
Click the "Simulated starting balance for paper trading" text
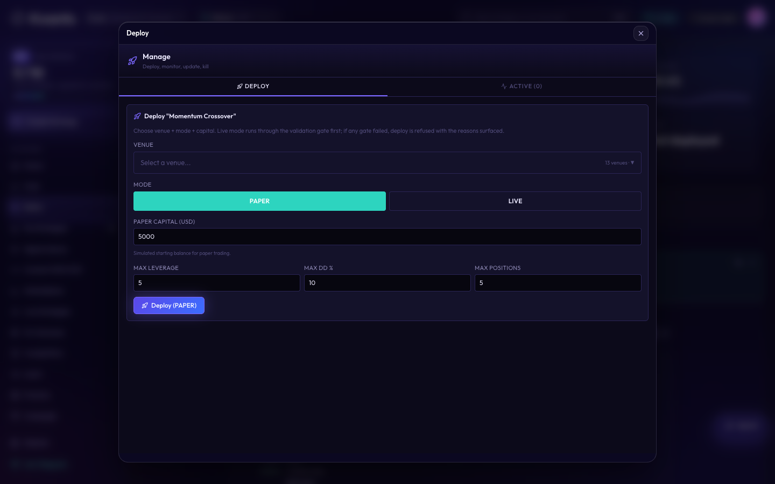pos(182,253)
